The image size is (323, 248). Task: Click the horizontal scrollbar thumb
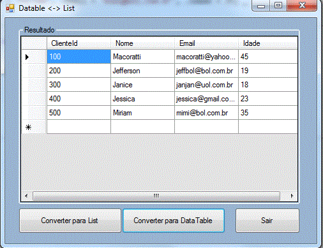click(x=156, y=196)
